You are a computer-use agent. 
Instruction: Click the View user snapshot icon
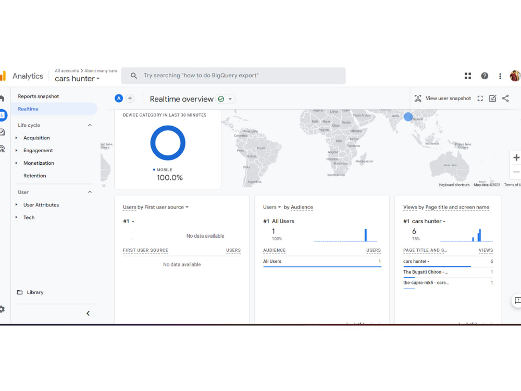coord(418,99)
